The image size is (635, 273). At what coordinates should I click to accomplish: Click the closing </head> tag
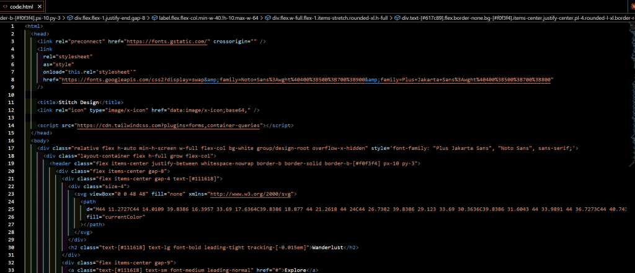[42, 133]
